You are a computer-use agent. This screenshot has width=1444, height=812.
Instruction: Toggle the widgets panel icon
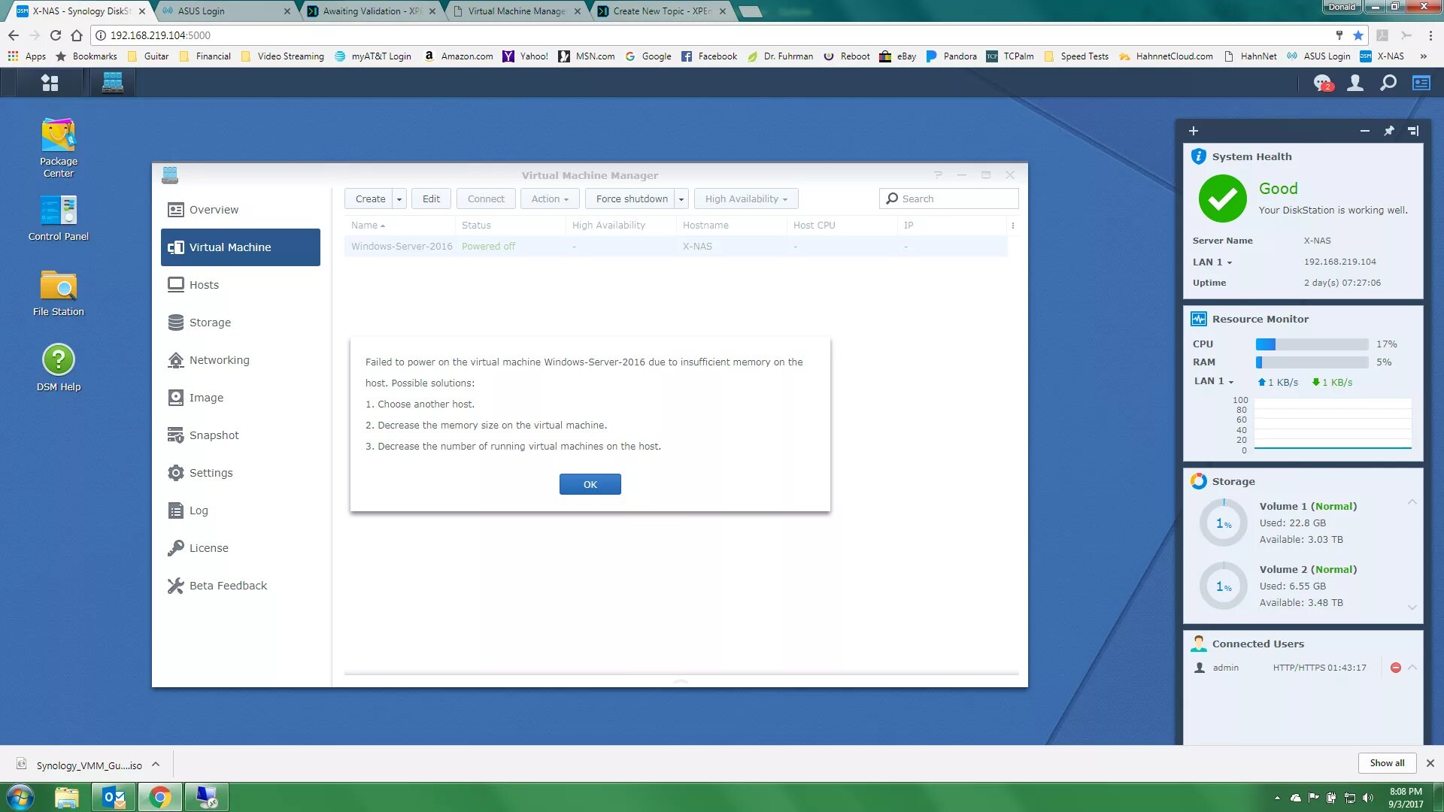tap(1421, 83)
